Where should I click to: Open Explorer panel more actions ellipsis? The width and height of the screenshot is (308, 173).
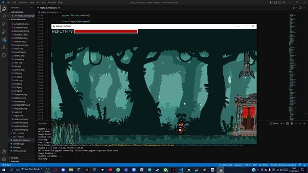coord(31,8)
